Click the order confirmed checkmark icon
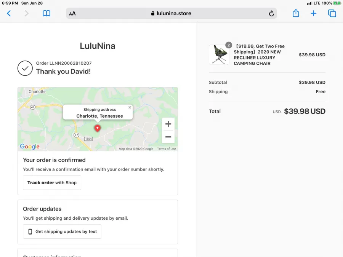This screenshot has width=343, height=257. (x=25, y=68)
